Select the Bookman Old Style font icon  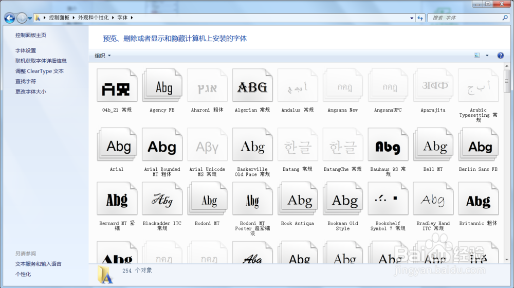(x=343, y=199)
